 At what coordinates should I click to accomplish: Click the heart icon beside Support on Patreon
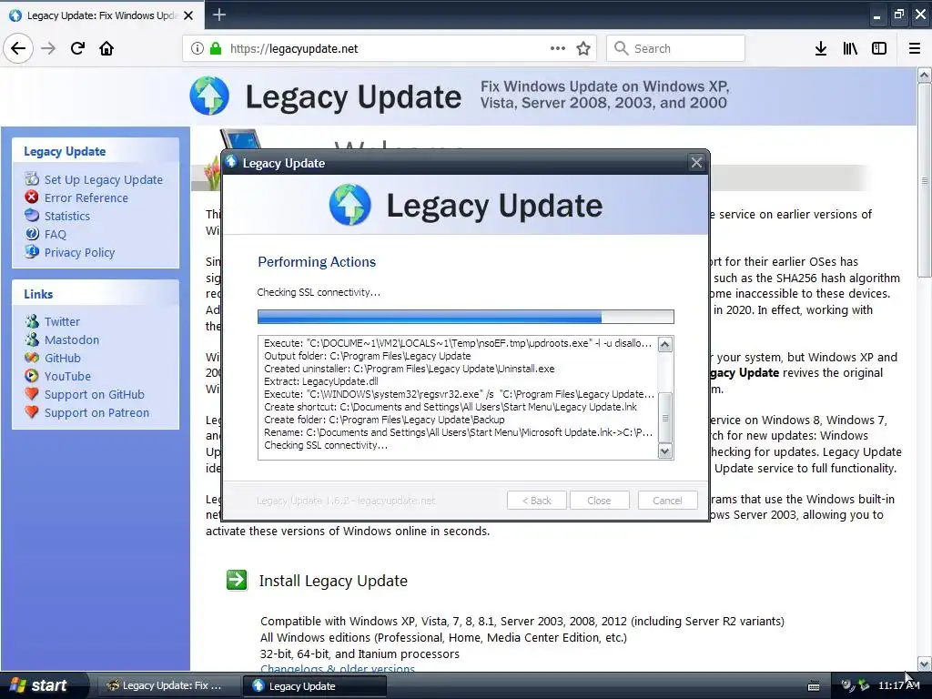coord(32,412)
